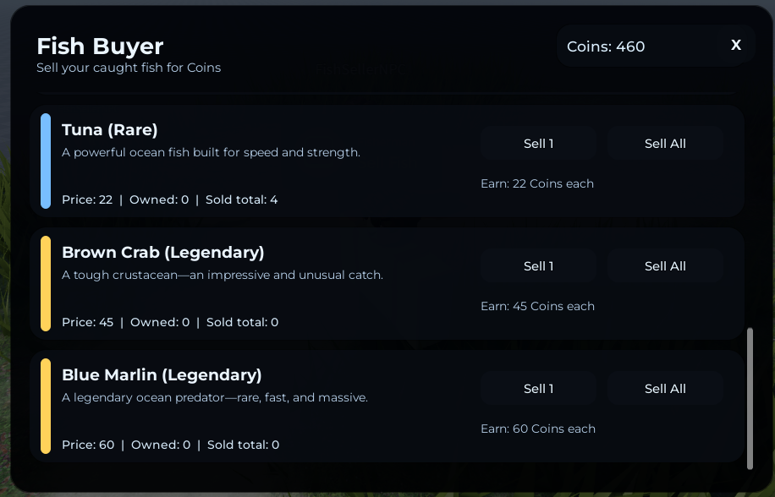
Task: Select the Blue Marlin (Legendary) title
Action: pos(162,375)
